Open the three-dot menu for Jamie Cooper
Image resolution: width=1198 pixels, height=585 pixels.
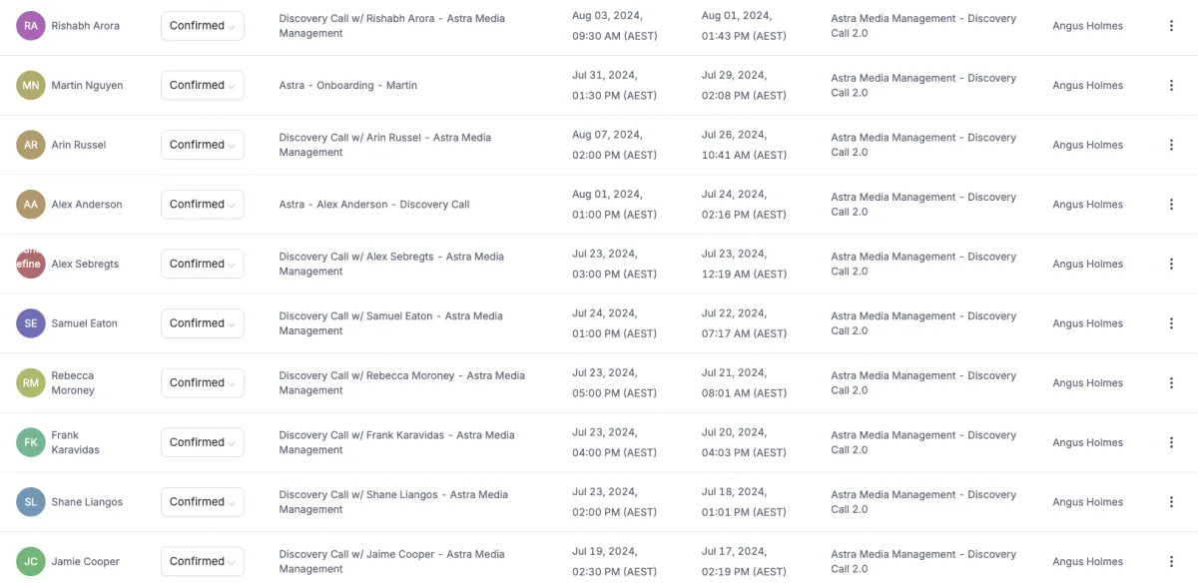click(1171, 561)
